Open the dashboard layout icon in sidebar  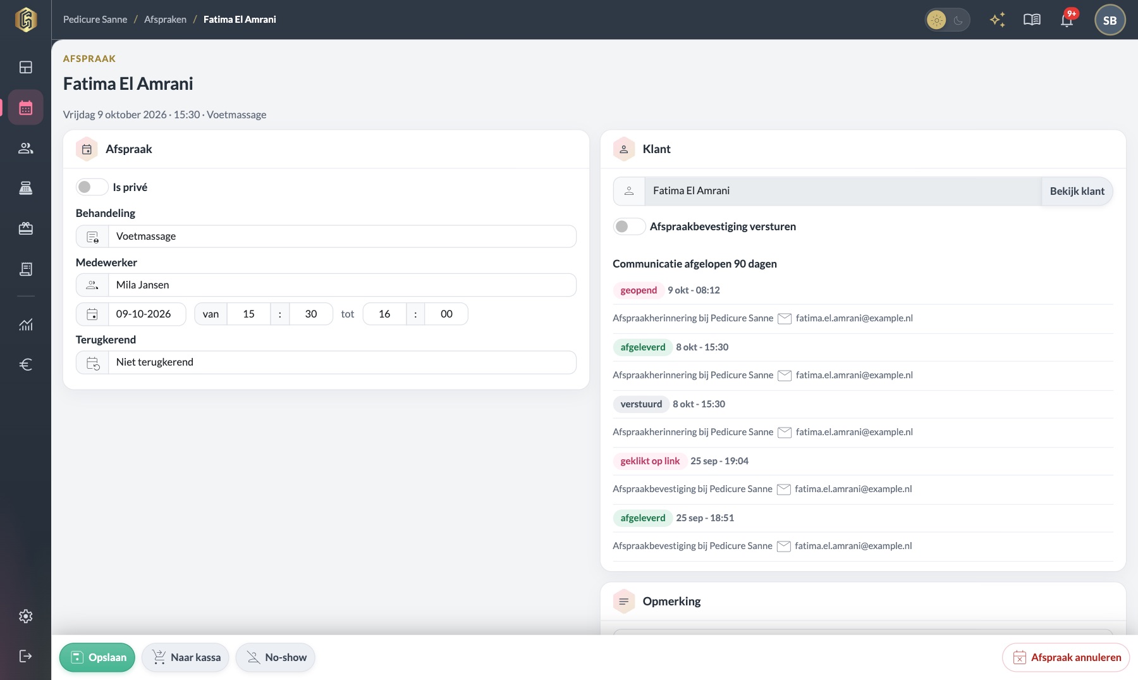(x=25, y=67)
